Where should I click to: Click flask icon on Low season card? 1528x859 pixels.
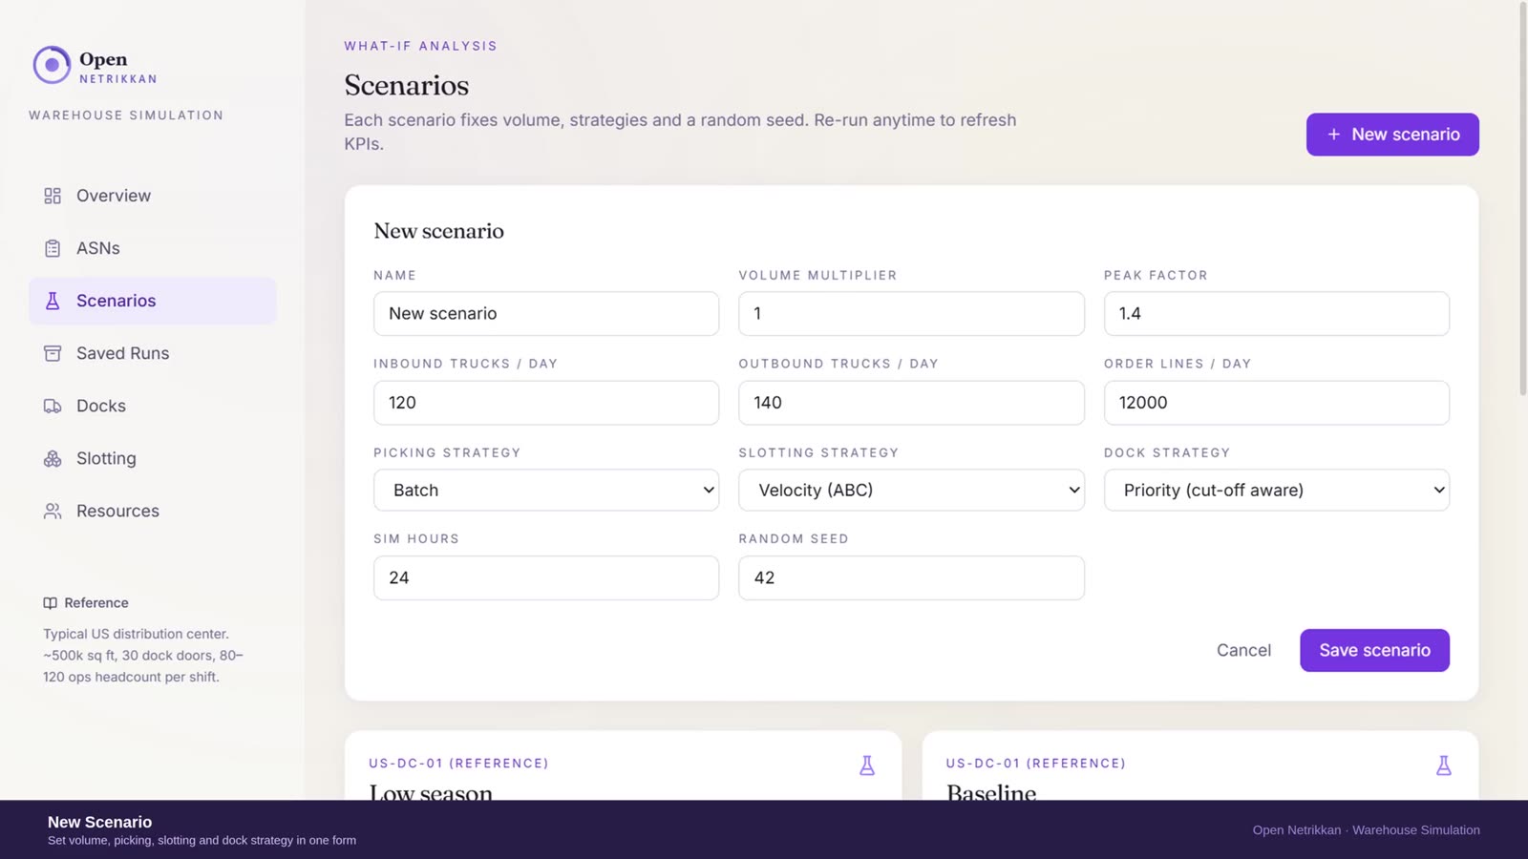coord(867,765)
